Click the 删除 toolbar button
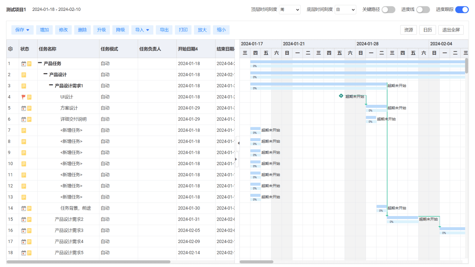This screenshot has width=475, height=267. pos(82,30)
